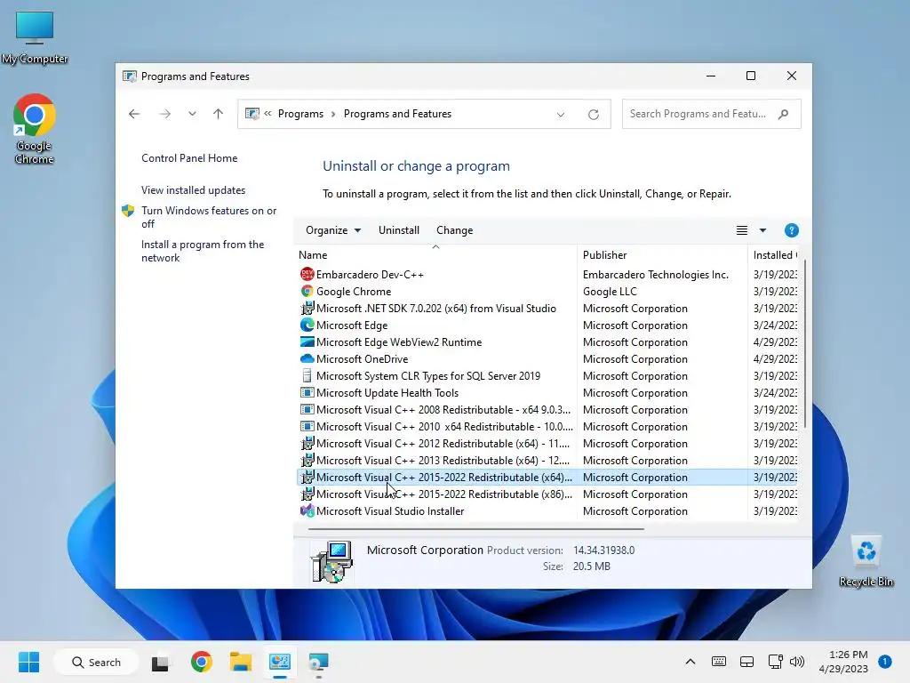Screen dimensions: 910x683
Task: Select the Microsoft Edge WebView2 Runtime row
Action: (547, 342)
